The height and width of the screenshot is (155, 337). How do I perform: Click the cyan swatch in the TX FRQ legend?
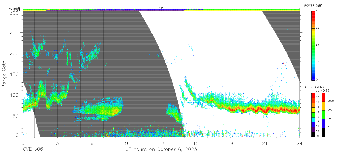click(x=313, y=119)
